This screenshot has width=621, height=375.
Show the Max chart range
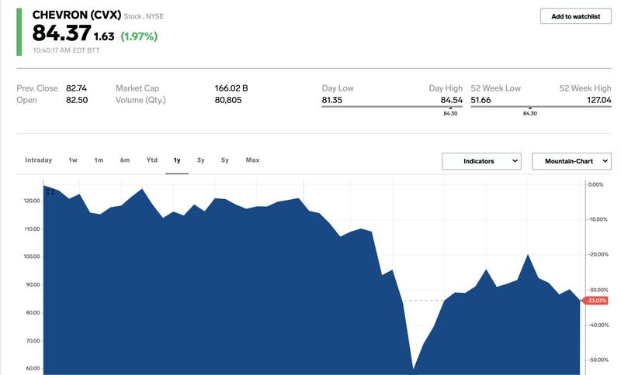tap(252, 160)
